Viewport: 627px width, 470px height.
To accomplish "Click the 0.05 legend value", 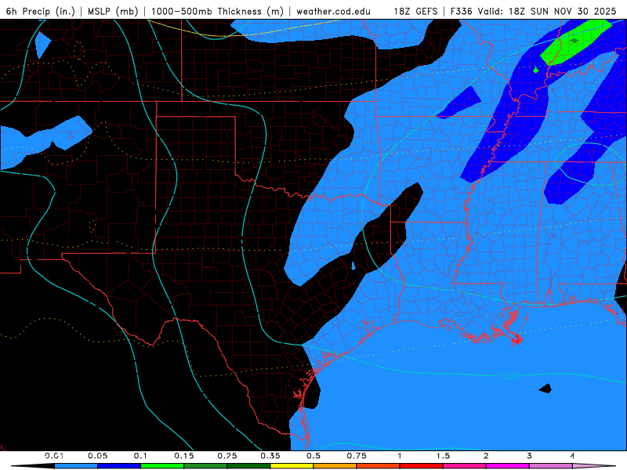I will [x=97, y=456].
